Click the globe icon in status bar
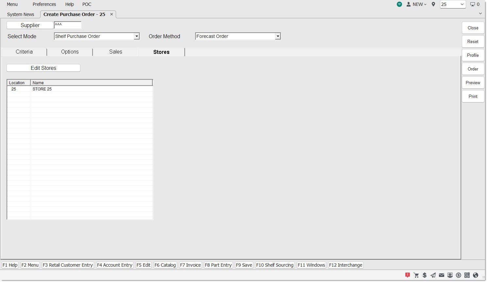 476,275
